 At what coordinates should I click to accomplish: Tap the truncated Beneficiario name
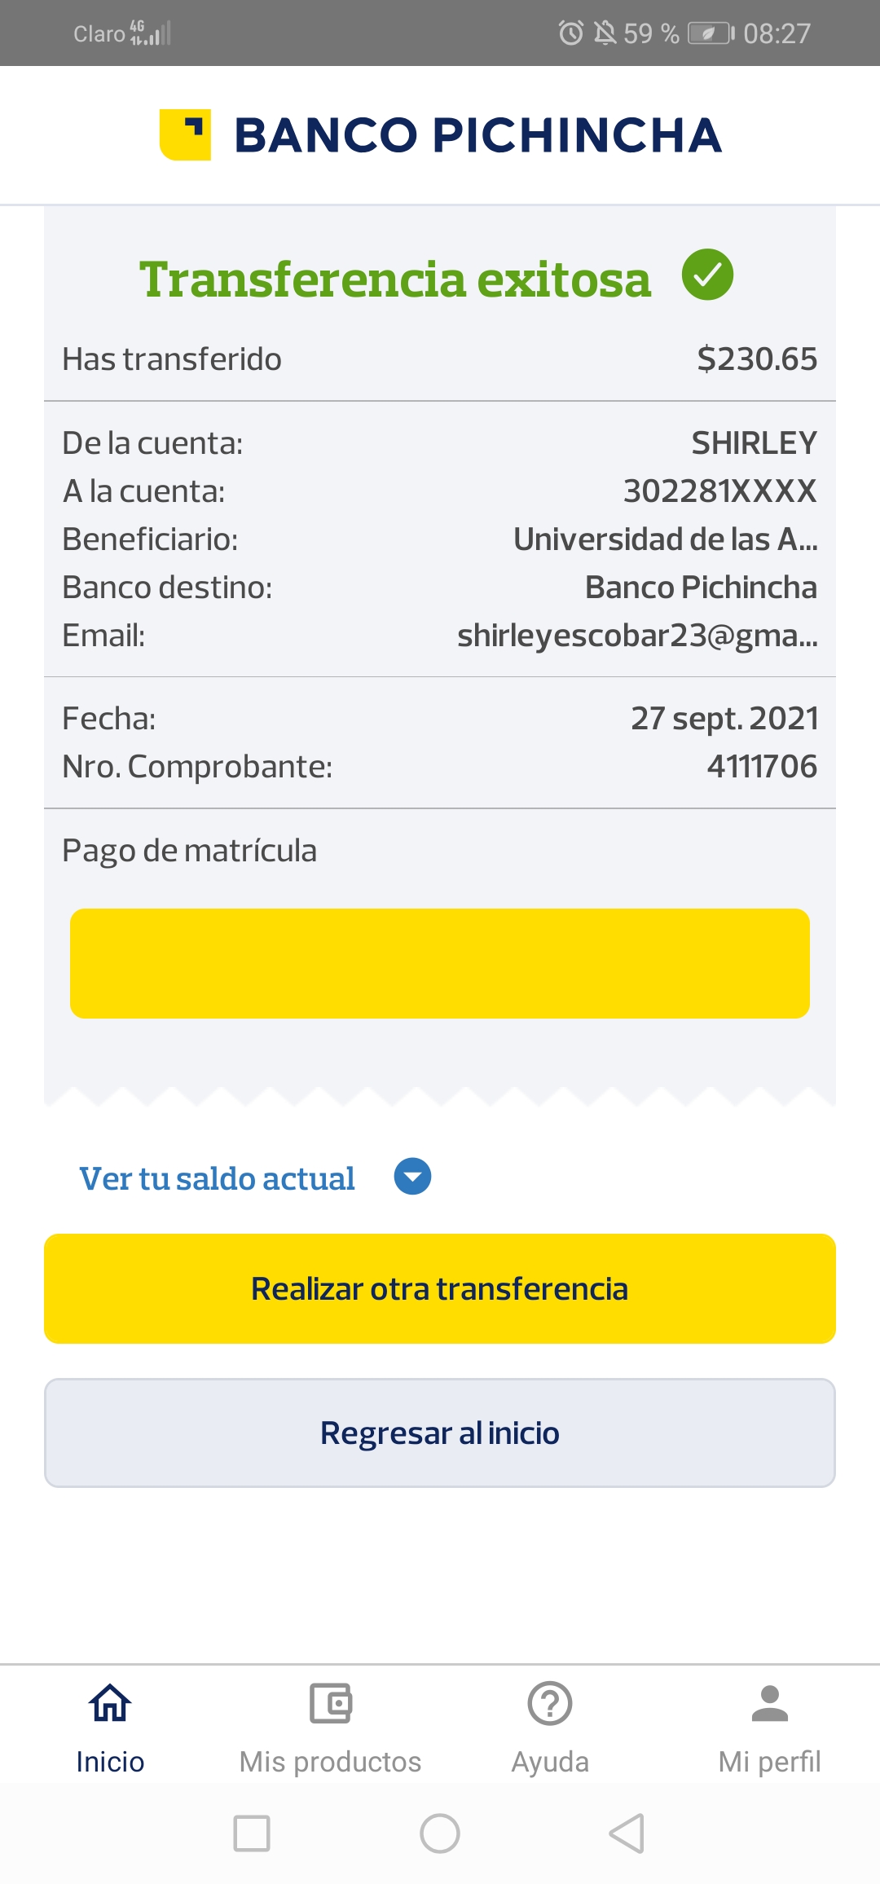click(665, 539)
